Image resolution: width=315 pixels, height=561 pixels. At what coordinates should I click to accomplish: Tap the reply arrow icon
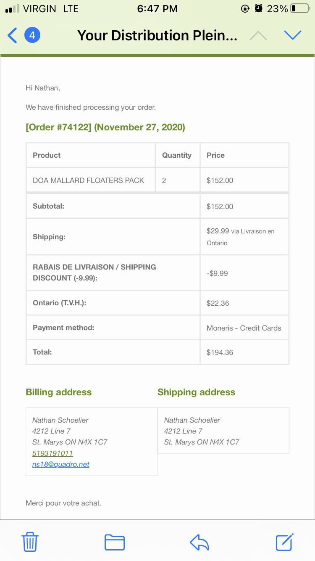(x=199, y=542)
